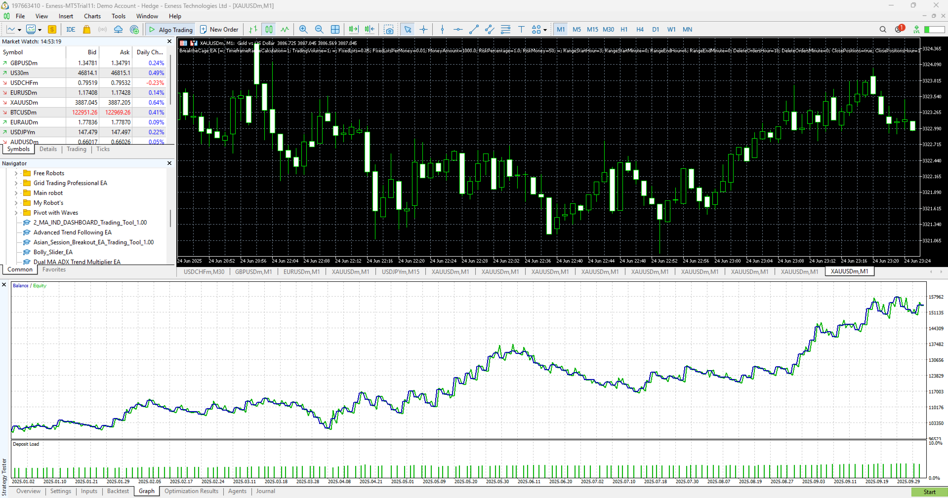Select the cursor arrow tool

coord(408,30)
